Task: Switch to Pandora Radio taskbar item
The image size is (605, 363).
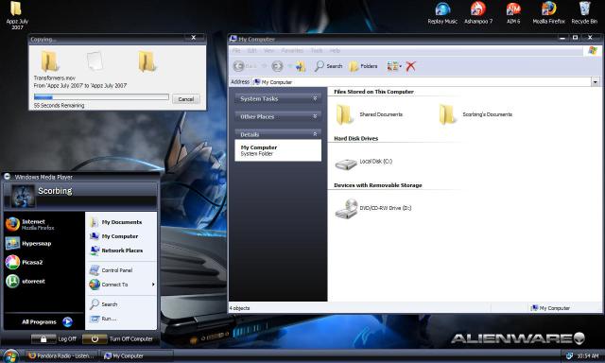Action: pos(61,355)
